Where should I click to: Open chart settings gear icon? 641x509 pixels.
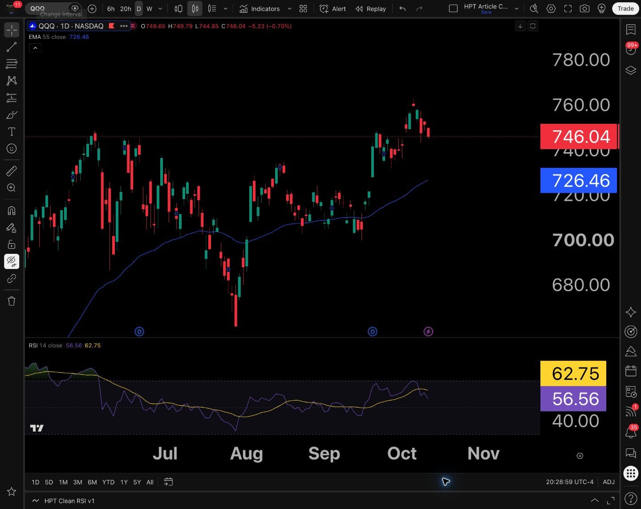[551, 8]
